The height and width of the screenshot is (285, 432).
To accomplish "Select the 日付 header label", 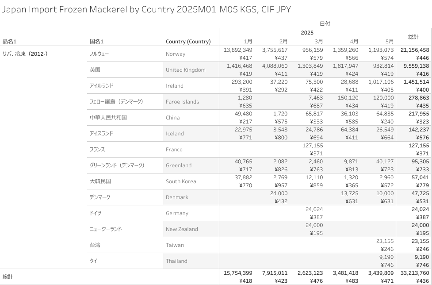I will click(325, 24).
